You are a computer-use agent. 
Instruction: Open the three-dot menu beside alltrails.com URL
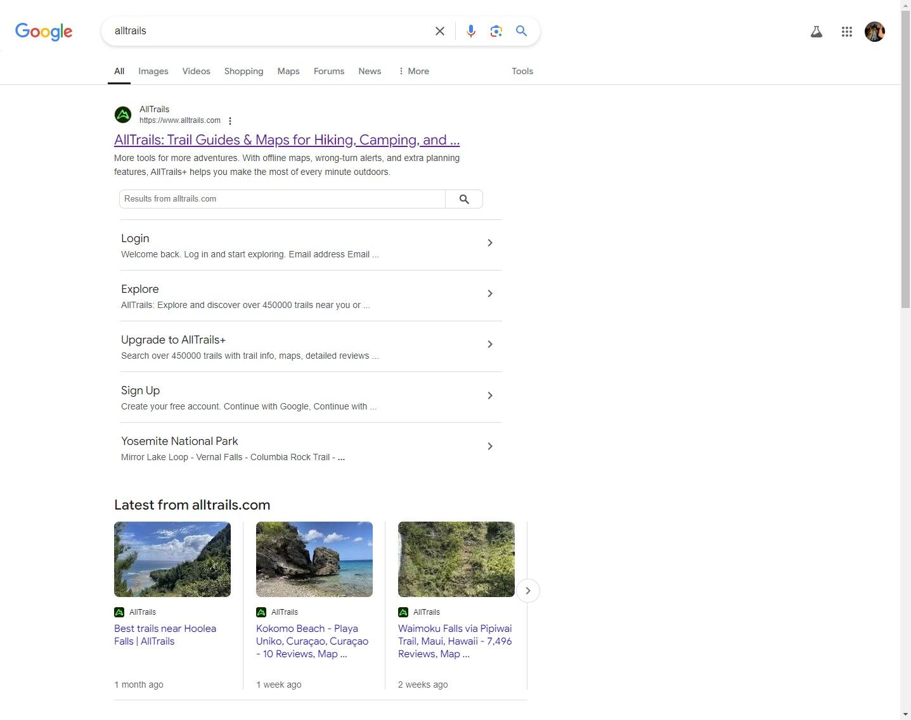(230, 120)
